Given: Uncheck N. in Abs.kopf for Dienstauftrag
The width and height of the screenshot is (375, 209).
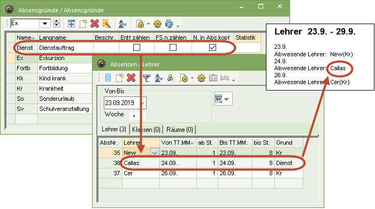Looking at the screenshot, I should tap(212, 48).
